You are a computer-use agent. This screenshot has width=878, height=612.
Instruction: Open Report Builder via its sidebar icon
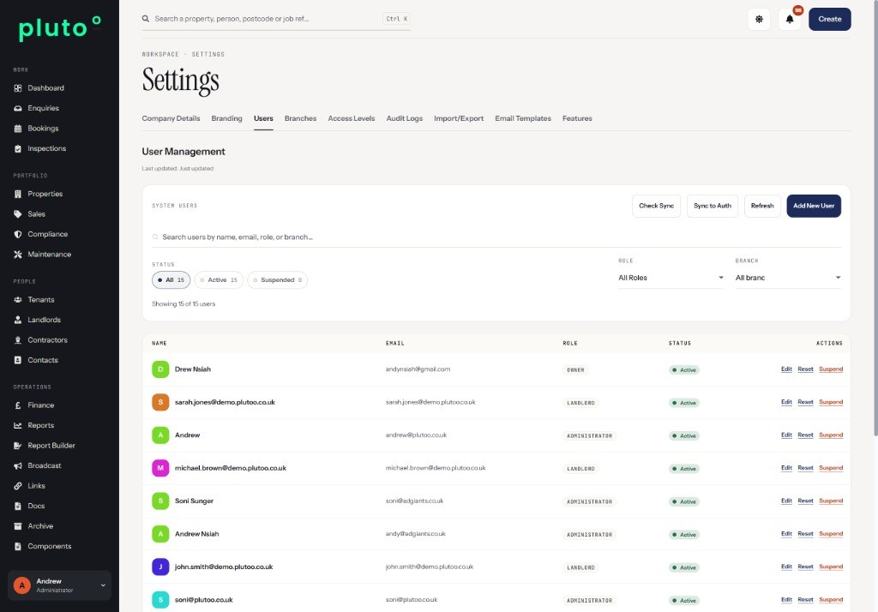[18, 446]
